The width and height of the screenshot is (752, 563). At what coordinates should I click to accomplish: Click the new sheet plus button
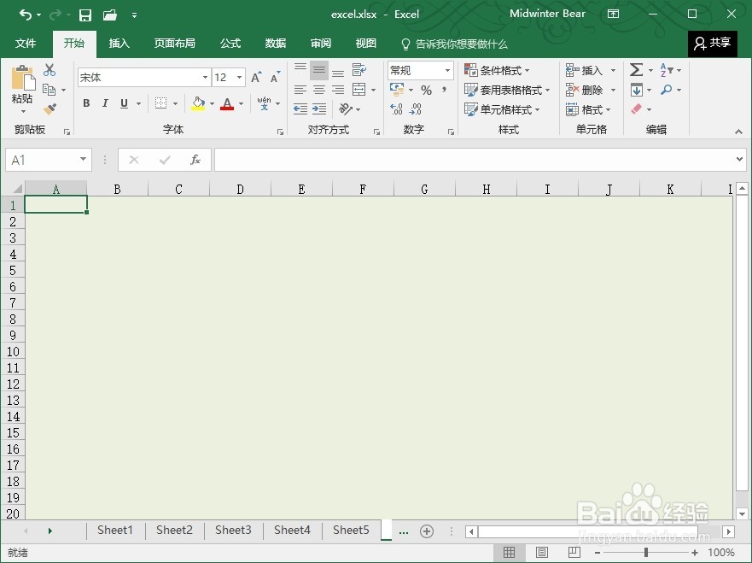(426, 531)
